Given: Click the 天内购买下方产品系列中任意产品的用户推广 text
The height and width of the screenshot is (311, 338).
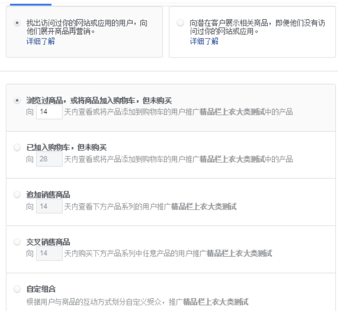Looking at the screenshot, I should coord(135,254).
